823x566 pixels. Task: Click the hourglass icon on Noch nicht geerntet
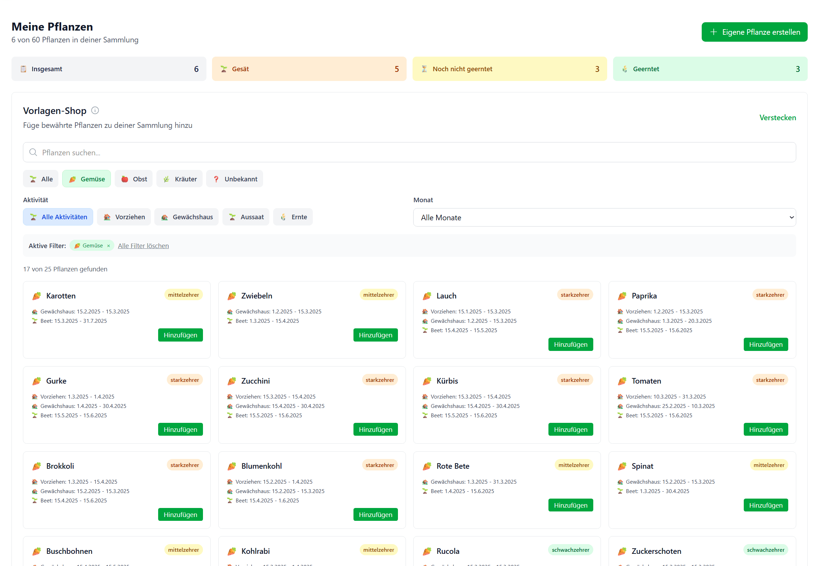[x=424, y=69]
